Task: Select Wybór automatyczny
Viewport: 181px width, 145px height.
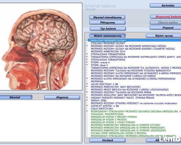Action: (108, 36)
